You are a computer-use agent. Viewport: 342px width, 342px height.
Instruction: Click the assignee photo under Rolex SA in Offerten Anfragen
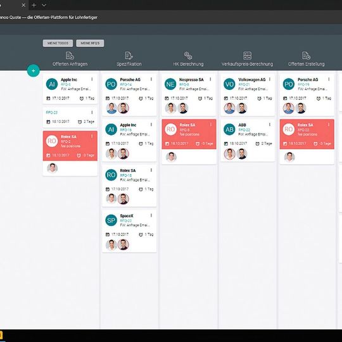(x=53, y=168)
